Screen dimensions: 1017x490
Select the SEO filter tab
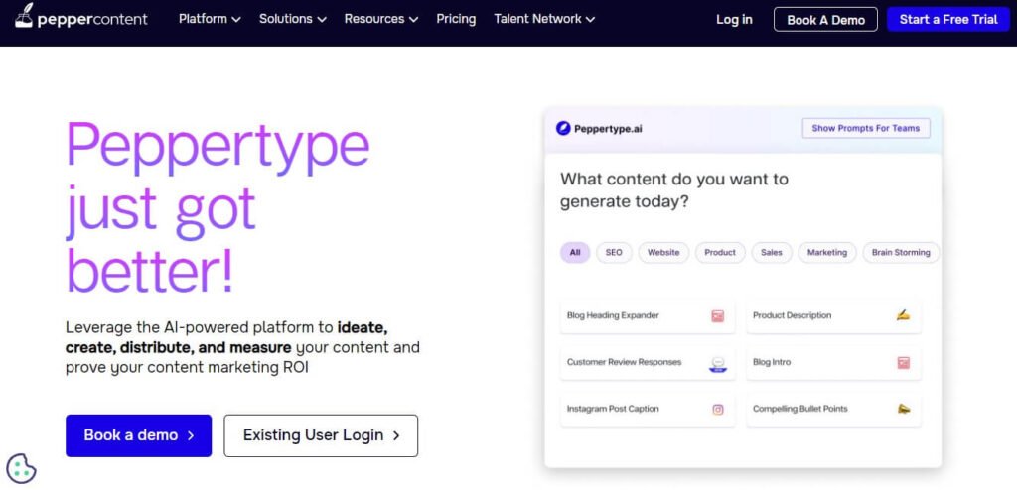(x=614, y=253)
